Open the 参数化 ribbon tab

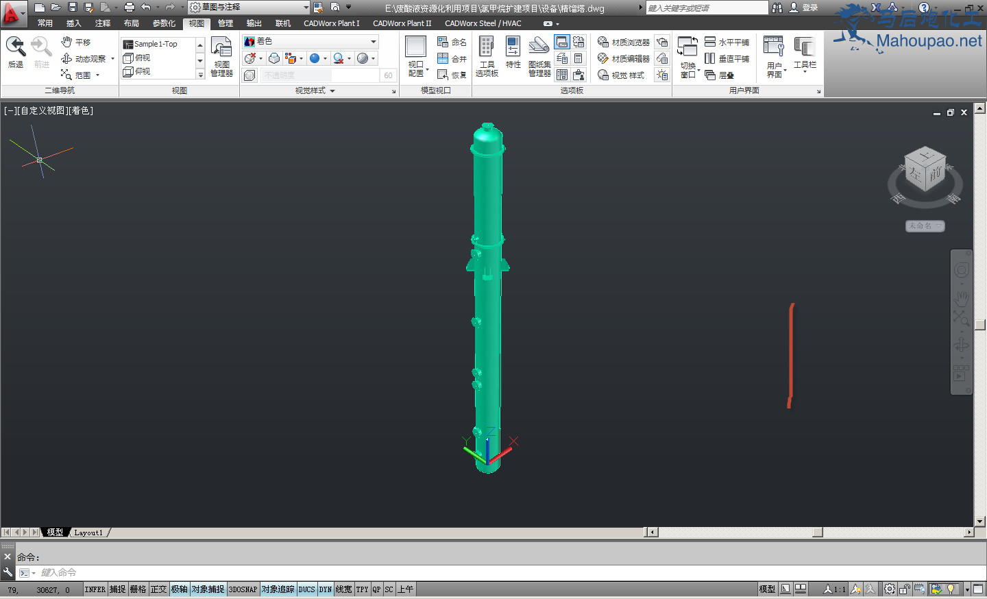coord(164,23)
